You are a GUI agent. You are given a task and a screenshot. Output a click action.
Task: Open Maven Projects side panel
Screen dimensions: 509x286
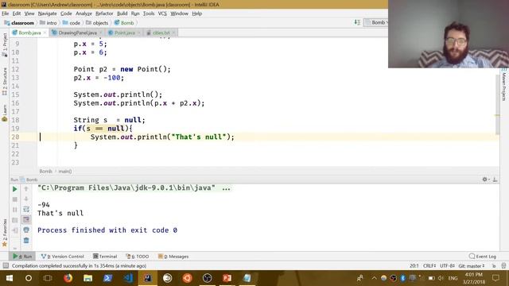(504, 85)
